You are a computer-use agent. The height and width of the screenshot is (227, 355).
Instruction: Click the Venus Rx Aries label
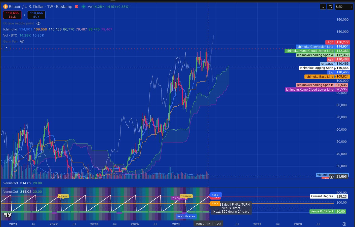186,216
